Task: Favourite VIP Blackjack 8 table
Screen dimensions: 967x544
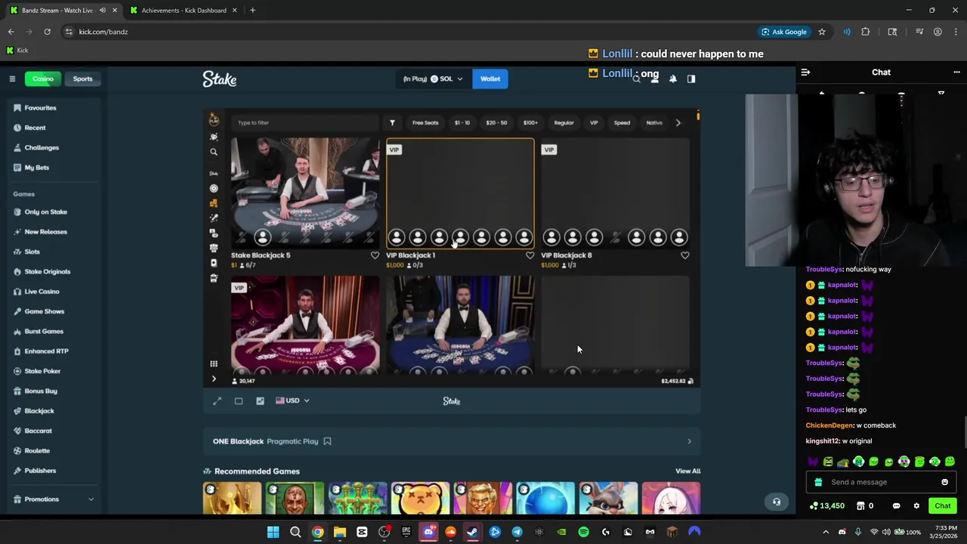Action: (x=684, y=255)
